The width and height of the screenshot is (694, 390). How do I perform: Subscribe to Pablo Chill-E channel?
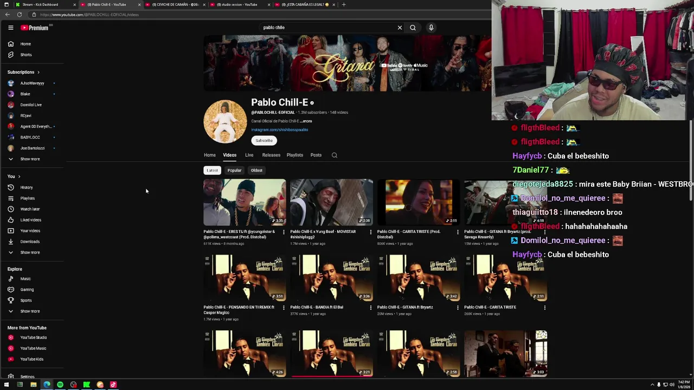tap(264, 141)
